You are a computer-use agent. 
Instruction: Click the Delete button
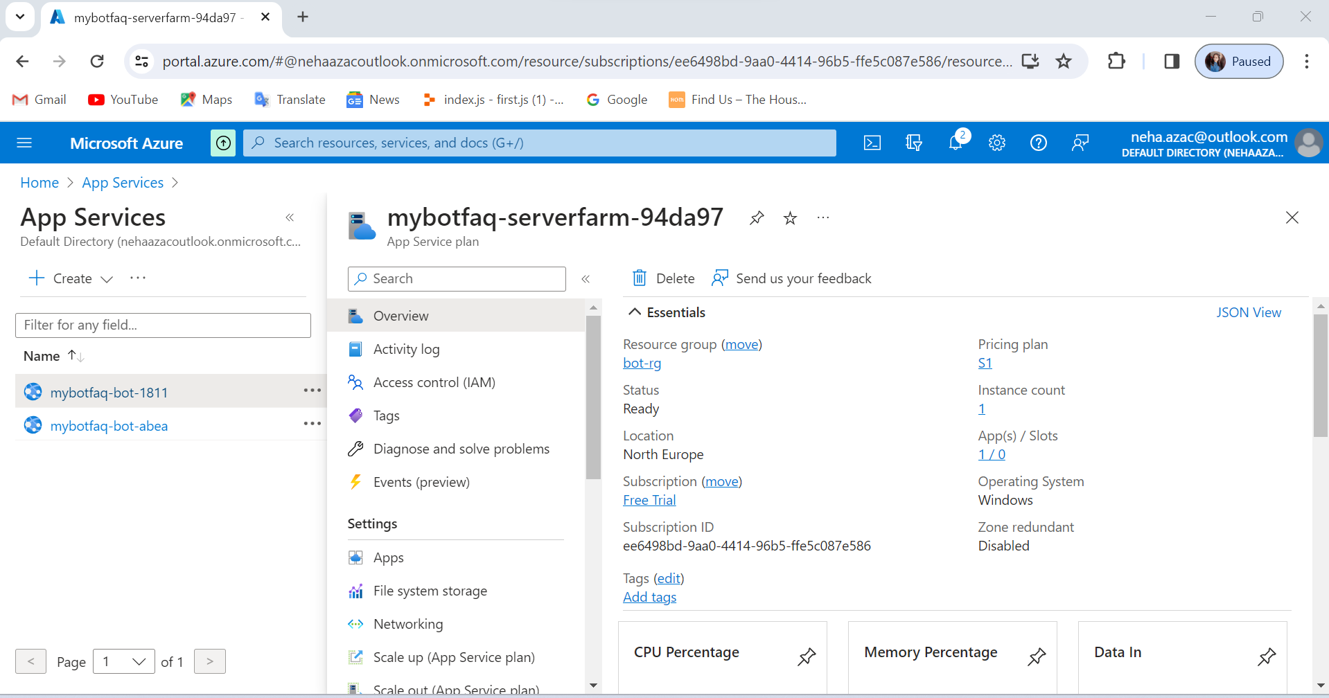(663, 278)
